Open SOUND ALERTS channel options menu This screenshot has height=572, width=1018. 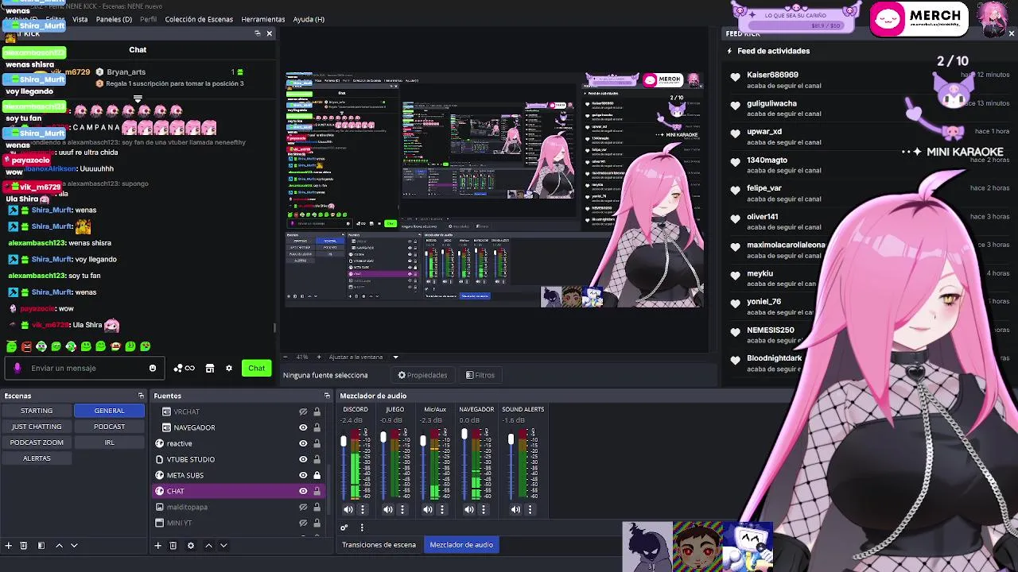(x=530, y=509)
